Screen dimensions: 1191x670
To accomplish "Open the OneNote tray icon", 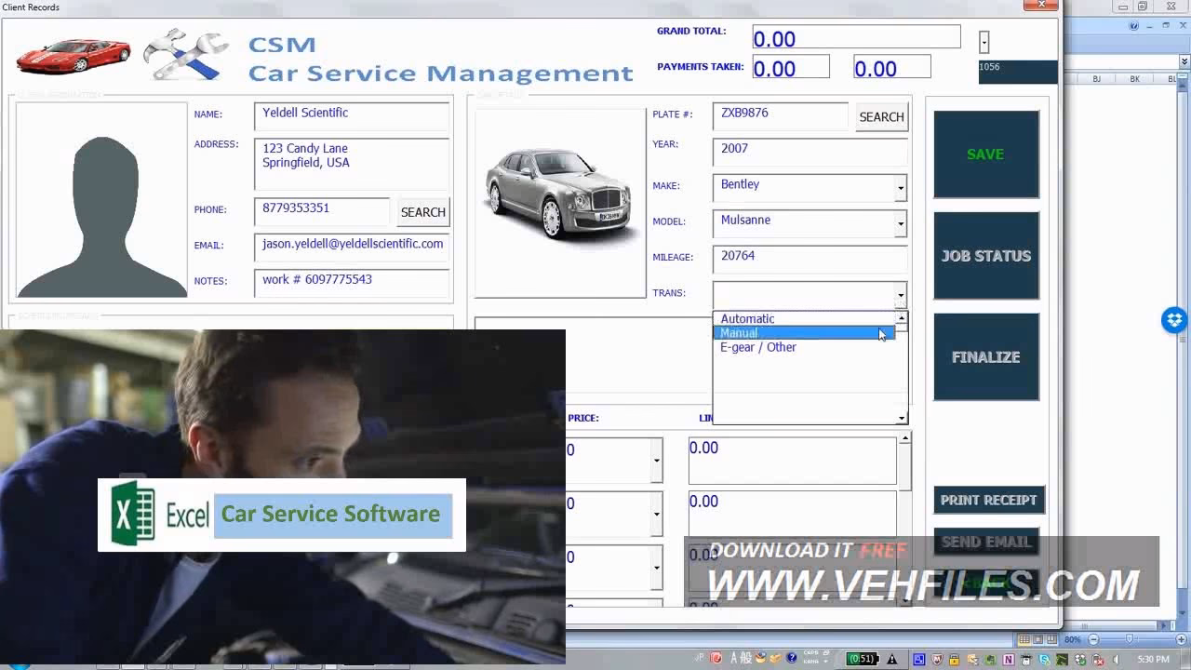I will [x=1009, y=659].
